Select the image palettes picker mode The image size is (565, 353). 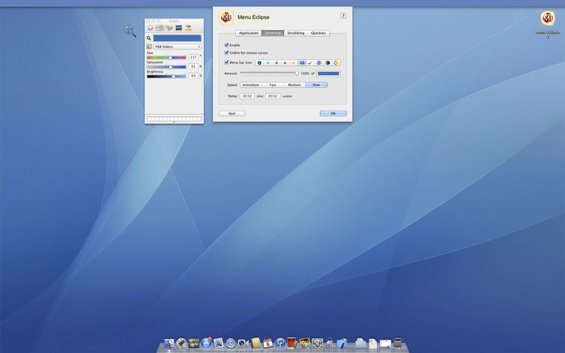(x=179, y=28)
